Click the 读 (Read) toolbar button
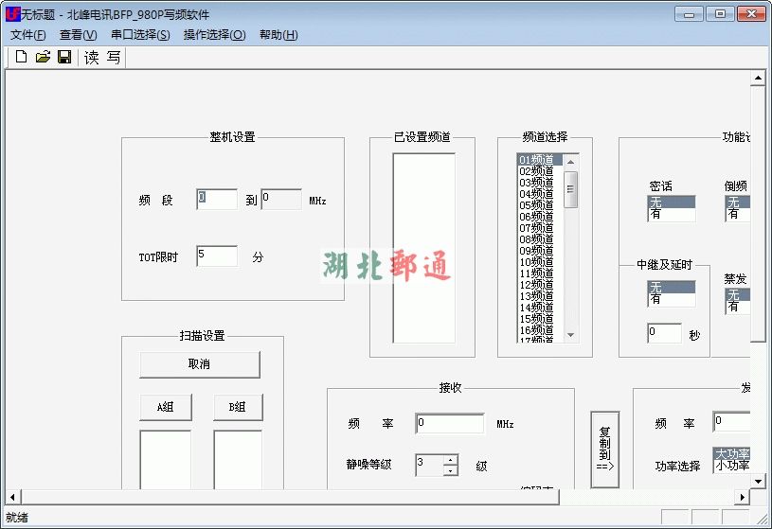The width and height of the screenshot is (772, 529). (x=92, y=58)
